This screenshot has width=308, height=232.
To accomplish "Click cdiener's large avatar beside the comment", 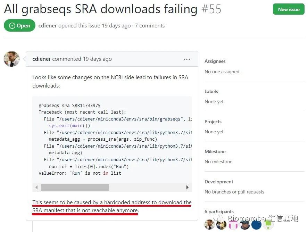I will point(12,59).
